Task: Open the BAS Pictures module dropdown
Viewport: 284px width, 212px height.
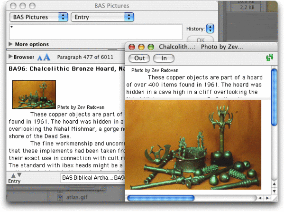Action: pyautogui.click(x=39, y=17)
